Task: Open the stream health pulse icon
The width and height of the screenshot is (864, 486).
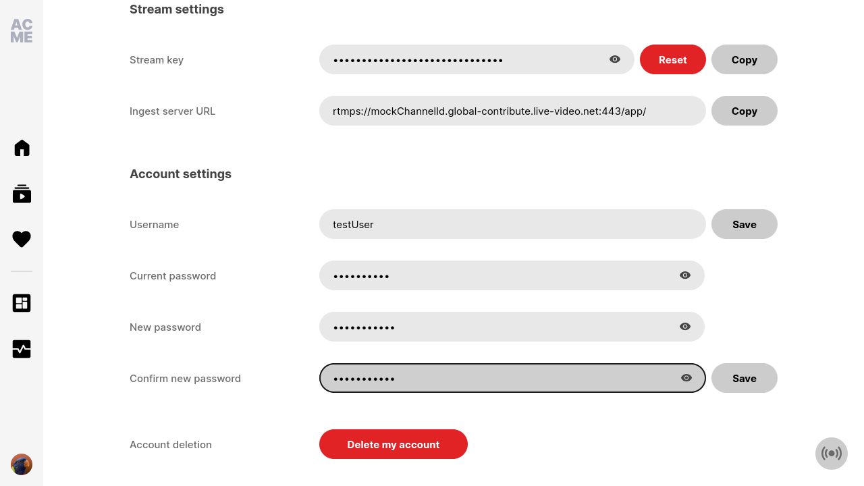Action: coord(22,349)
